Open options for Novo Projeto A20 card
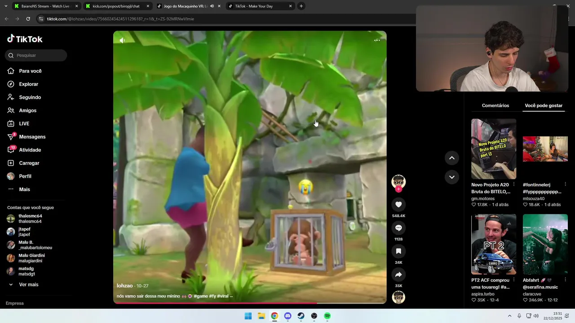 (x=513, y=184)
